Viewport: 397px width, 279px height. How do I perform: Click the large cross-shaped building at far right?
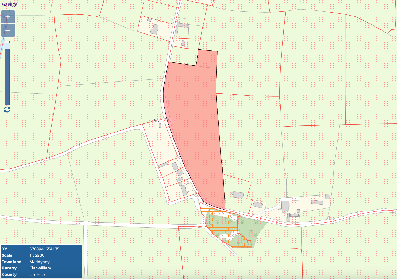pyautogui.click(x=285, y=206)
